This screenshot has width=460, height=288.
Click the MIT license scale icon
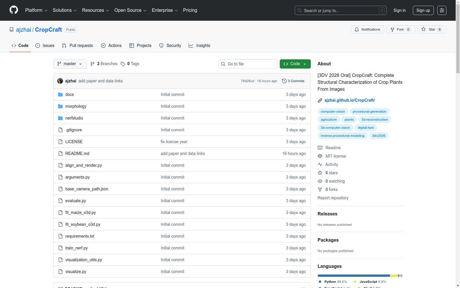click(x=320, y=156)
